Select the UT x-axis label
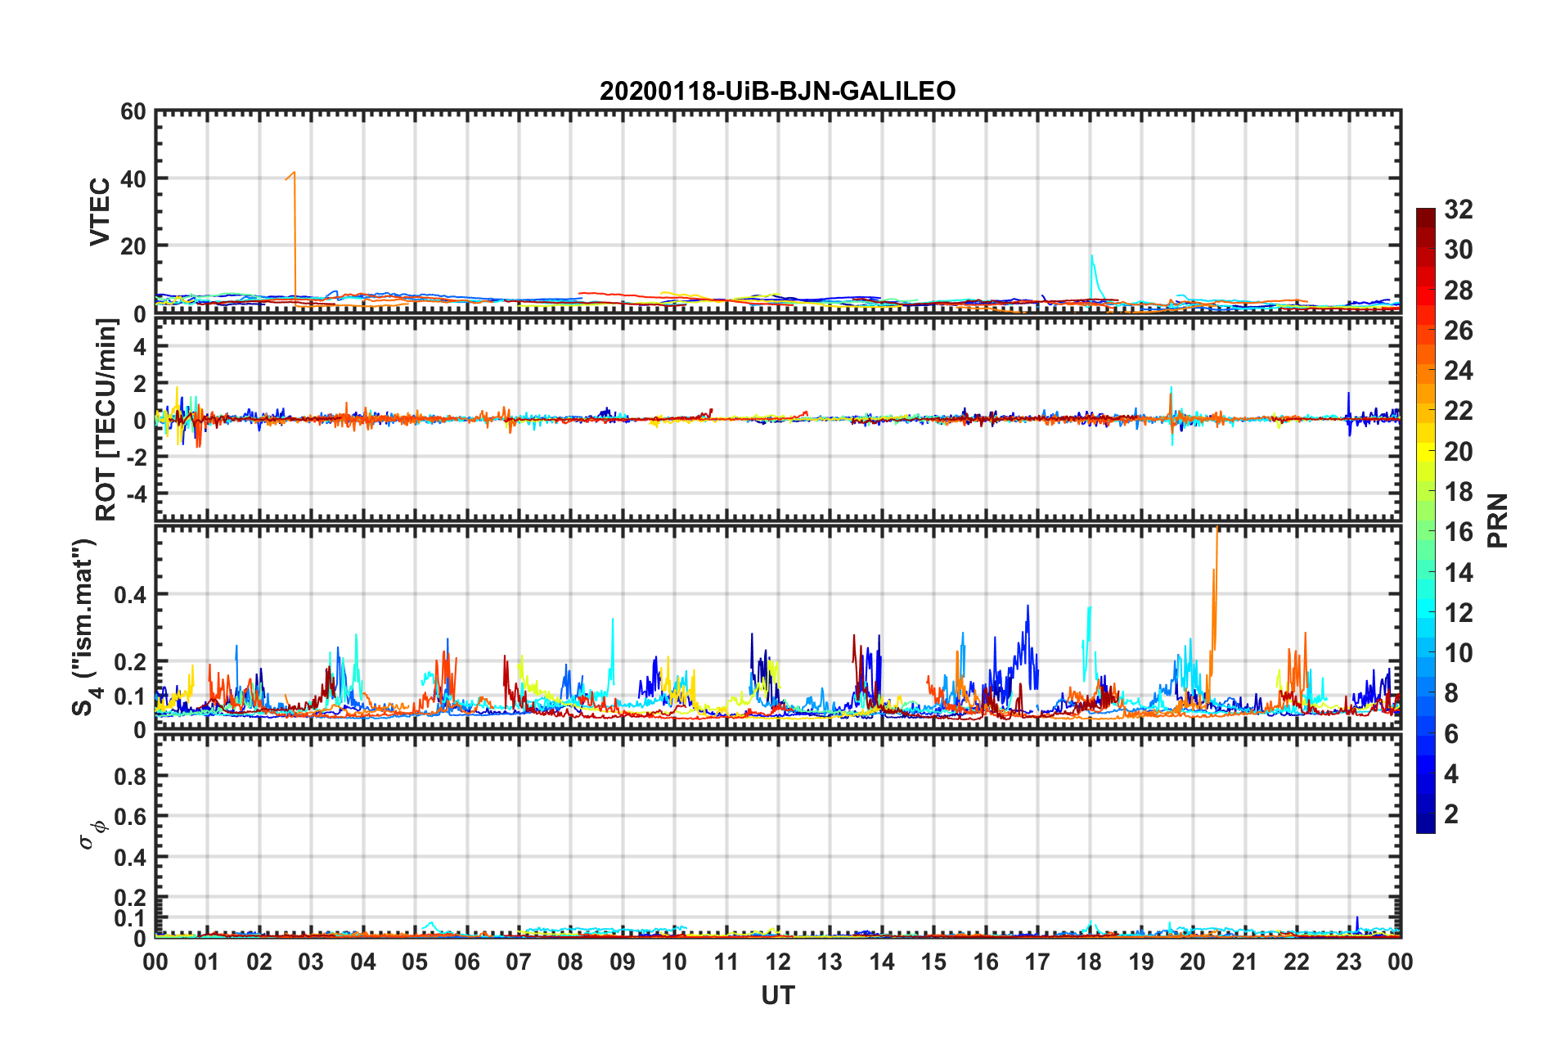Screen dimensions: 1556x1041 click(778, 995)
